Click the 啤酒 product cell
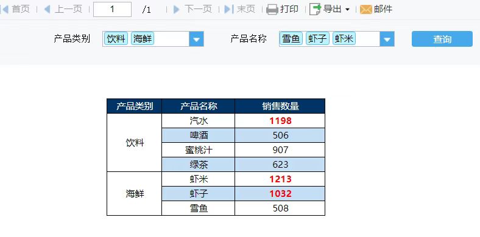The width and height of the screenshot is (480, 237). [199, 136]
